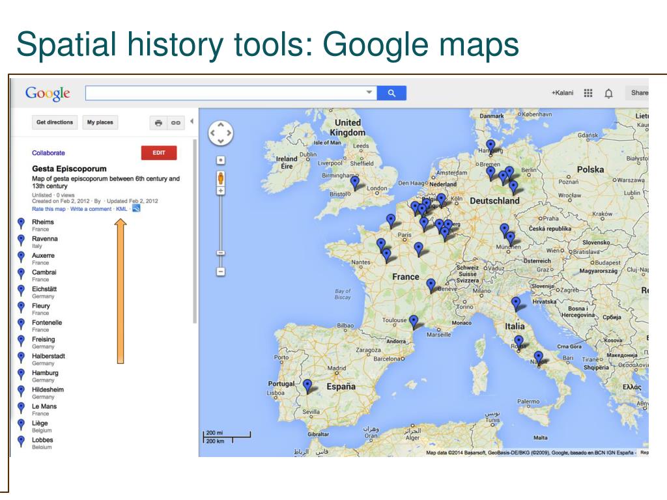667x500 pixels.
Task: Click the blue search magnifier button
Action: (391, 93)
